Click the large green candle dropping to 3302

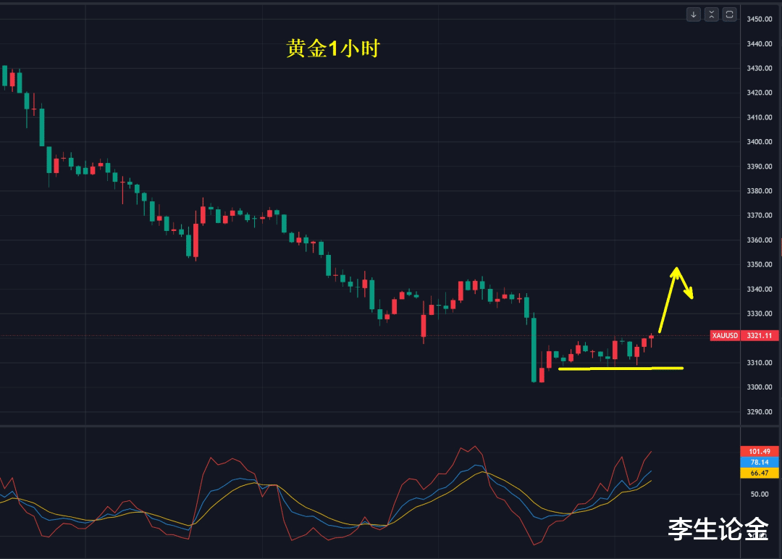534,350
